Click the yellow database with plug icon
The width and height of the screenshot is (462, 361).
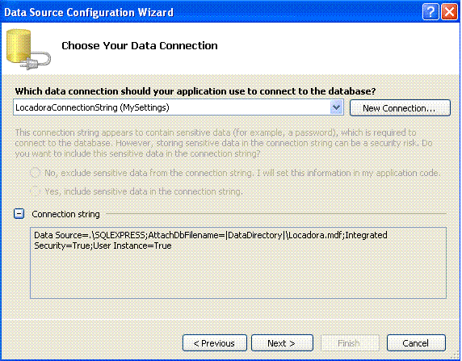(28, 49)
